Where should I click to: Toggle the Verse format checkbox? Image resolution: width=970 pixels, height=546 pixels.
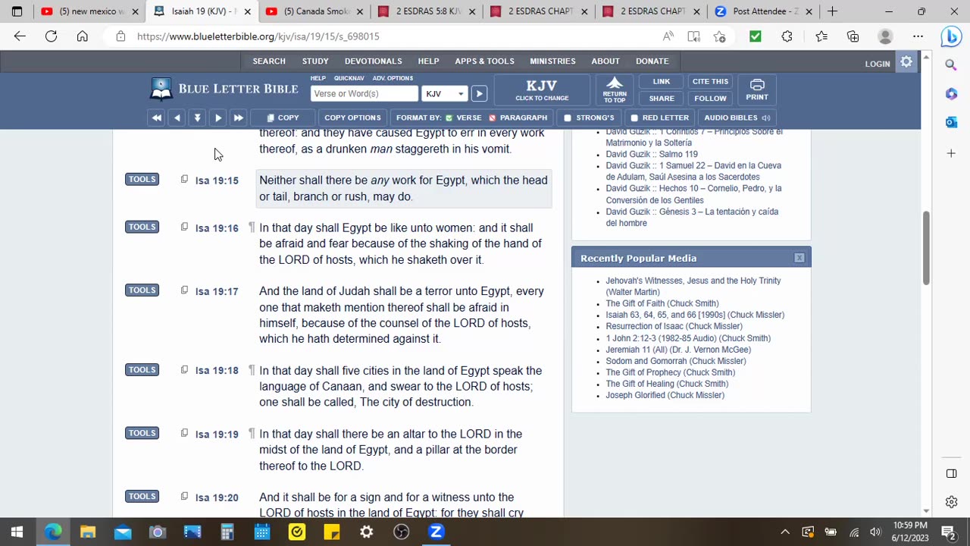pyautogui.click(x=449, y=118)
